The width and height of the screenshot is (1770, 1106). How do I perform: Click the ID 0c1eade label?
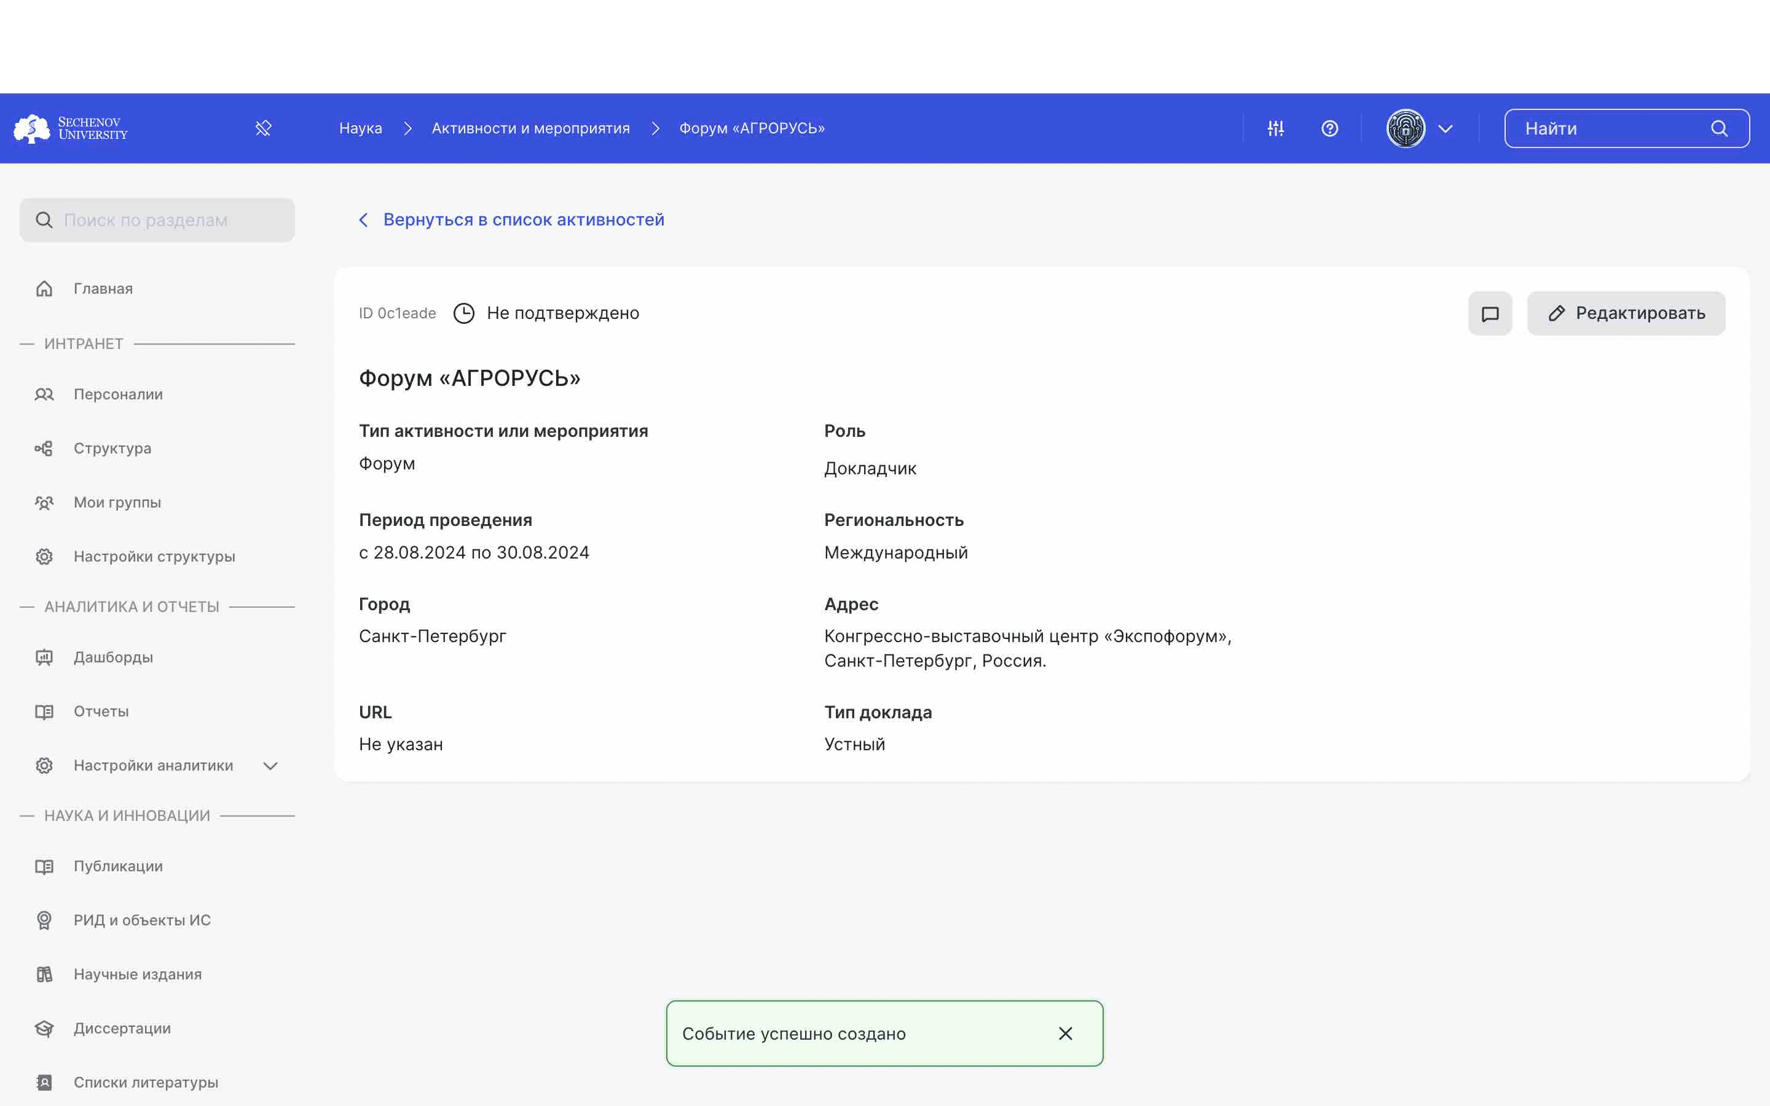click(397, 313)
